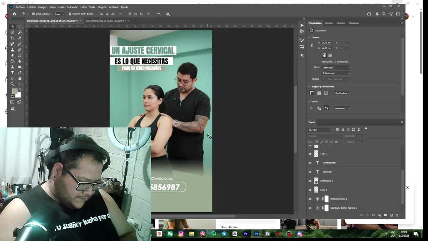This screenshot has width=428, height=241.
Task: Open the Imagen menu
Action: (43, 7)
